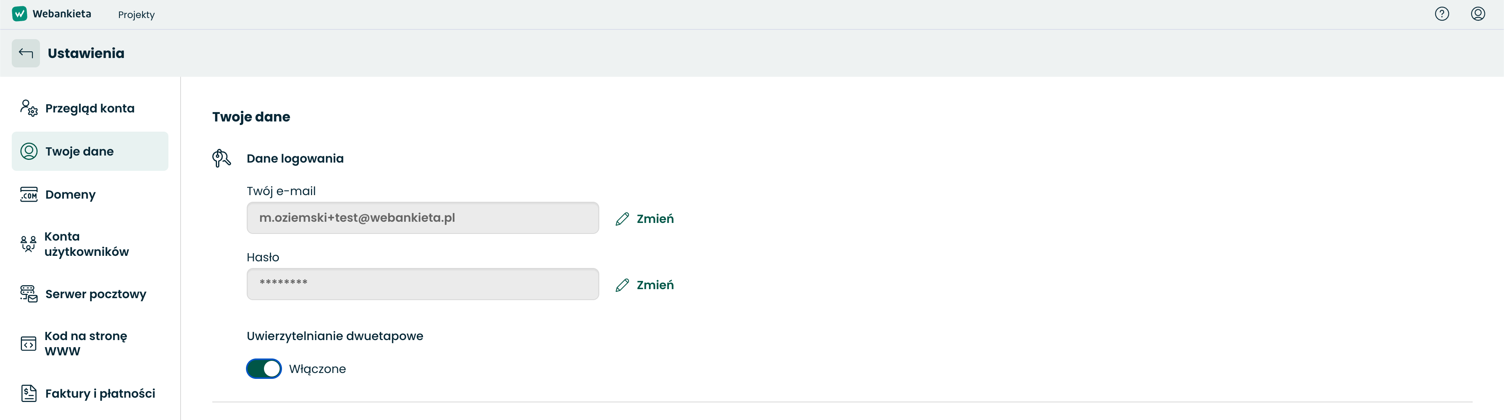Click the Serwer pocztowy mail server icon
Viewport: 1504px width, 420px height.
pyautogui.click(x=29, y=294)
